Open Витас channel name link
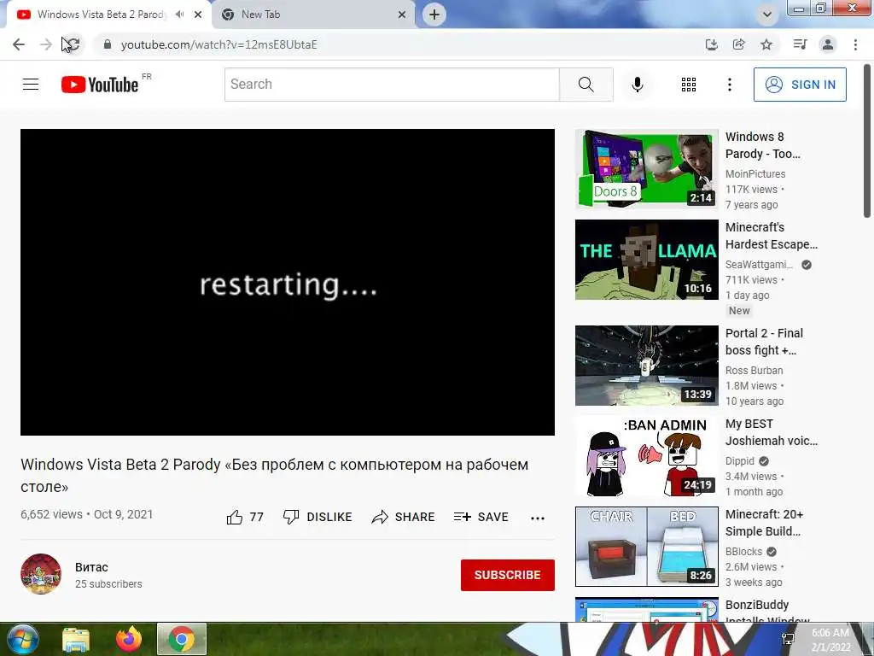 click(91, 567)
